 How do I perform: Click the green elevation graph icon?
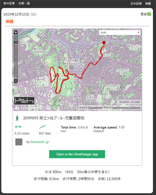coord(43,127)
